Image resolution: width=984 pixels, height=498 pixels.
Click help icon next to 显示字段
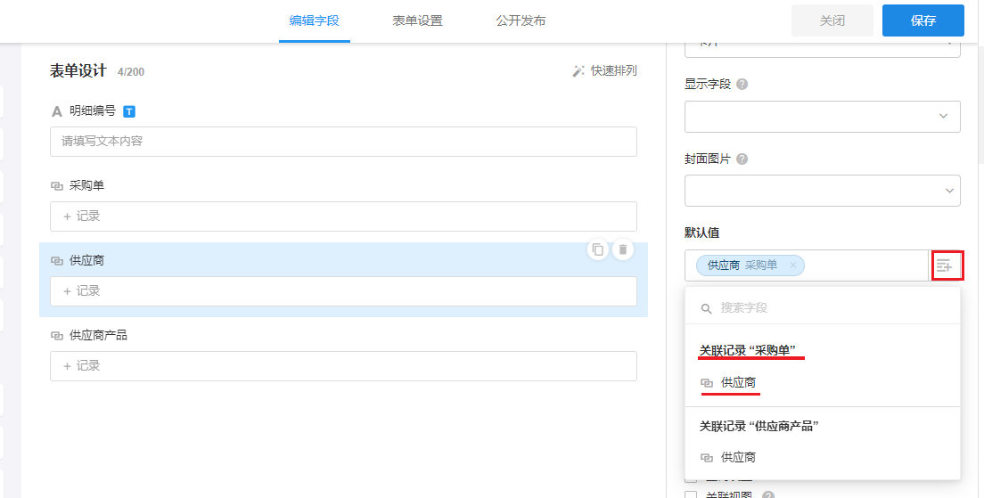(742, 85)
